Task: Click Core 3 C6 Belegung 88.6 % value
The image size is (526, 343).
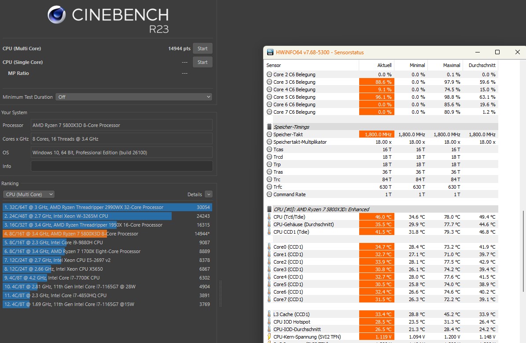Action: coord(377,82)
